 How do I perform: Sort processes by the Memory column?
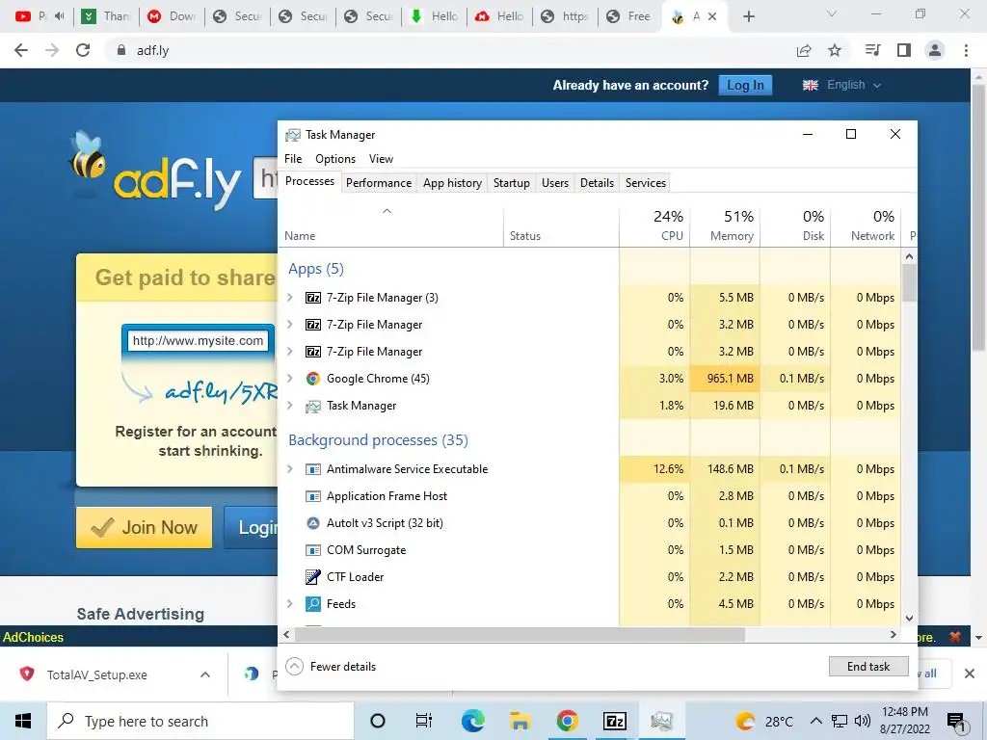(725, 225)
